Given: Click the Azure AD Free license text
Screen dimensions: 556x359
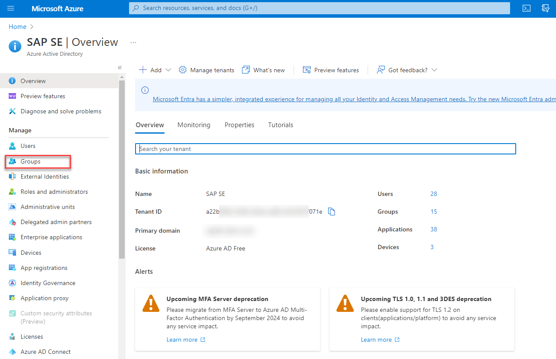Looking at the screenshot, I should click(x=226, y=248).
